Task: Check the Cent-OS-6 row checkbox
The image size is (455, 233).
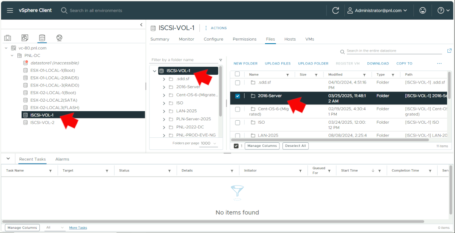Action: 237,109
